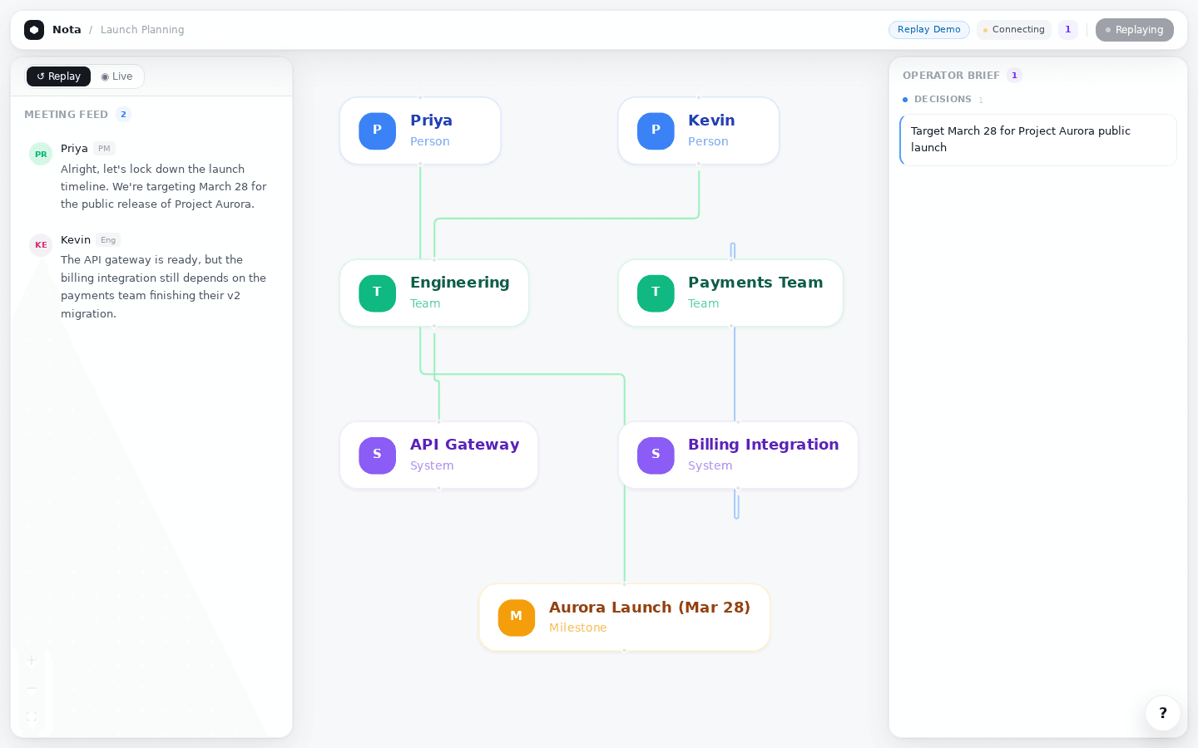Collapse the Meeting Feed header
This screenshot has height=748, width=1198.
point(67,115)
